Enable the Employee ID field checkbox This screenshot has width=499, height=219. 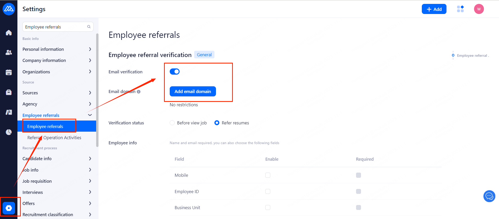pyautogui.click(x=268, y=192)
